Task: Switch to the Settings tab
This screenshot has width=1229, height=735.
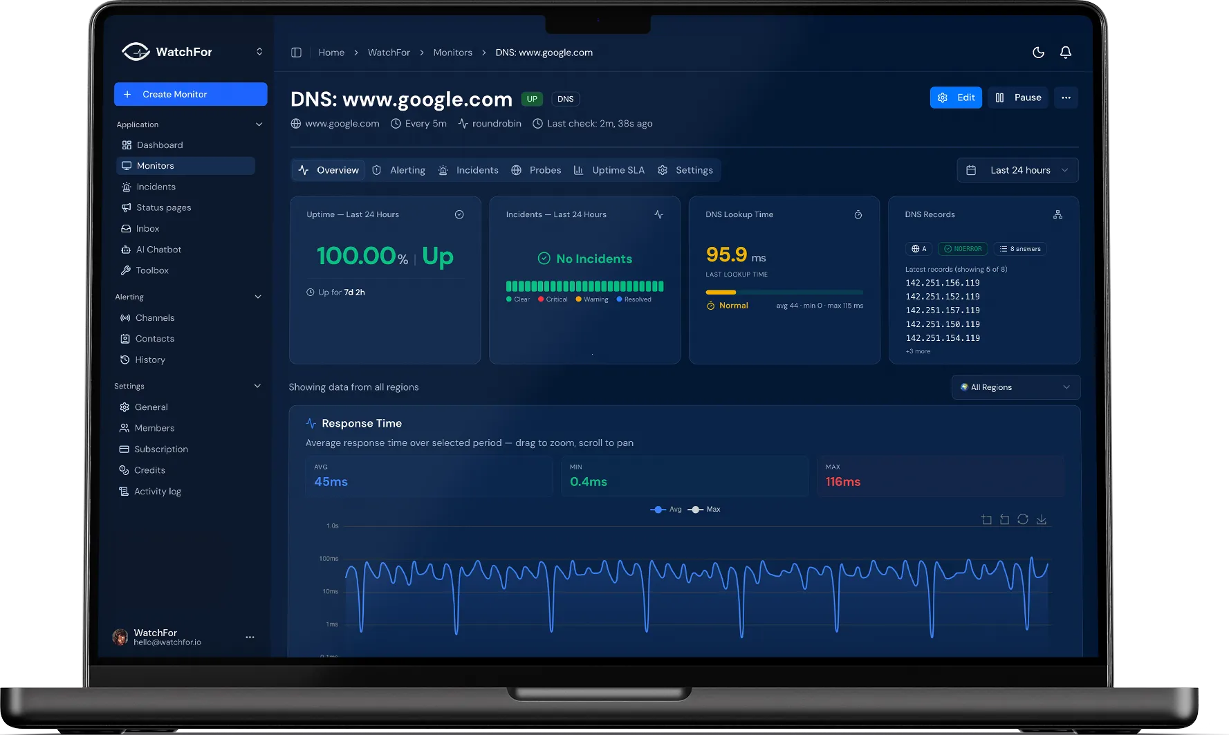Action: coord(685,170)
